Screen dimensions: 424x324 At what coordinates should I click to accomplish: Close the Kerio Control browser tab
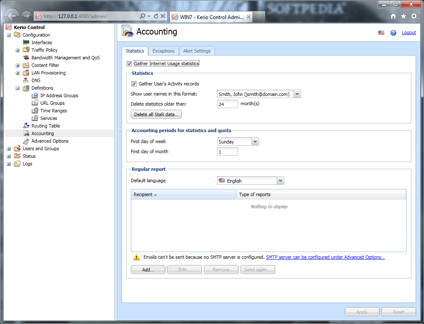tap(249, 17)
